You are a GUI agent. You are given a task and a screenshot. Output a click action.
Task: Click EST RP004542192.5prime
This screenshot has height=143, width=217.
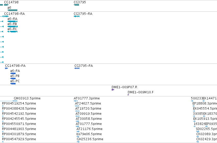pyautogui.click(x=19, y=114)
